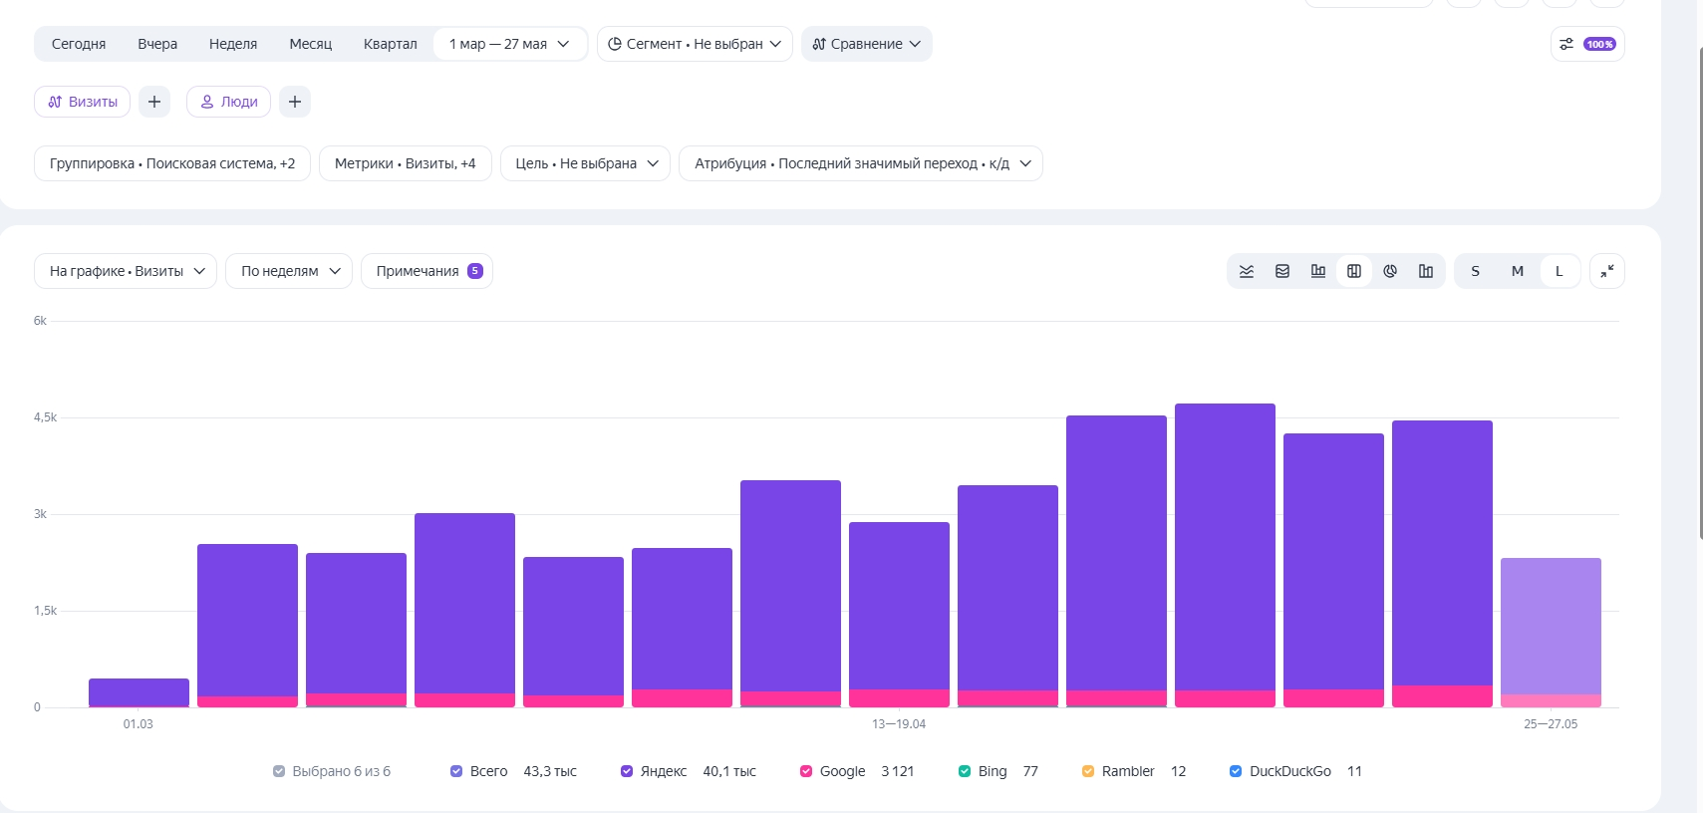Open the 'По неделям' grouping dropdown
Viewport: 1703px width, 813px height.
[x=289, y=271]
